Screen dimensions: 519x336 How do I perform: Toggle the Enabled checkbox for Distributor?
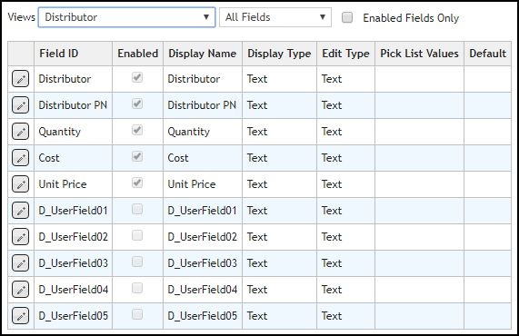point(137,77)
